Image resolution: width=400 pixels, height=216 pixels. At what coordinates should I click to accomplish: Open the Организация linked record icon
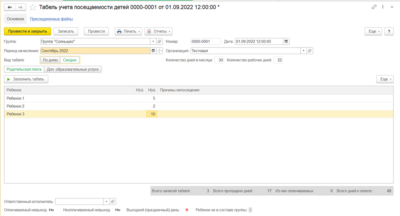click(x=310, y=51)
